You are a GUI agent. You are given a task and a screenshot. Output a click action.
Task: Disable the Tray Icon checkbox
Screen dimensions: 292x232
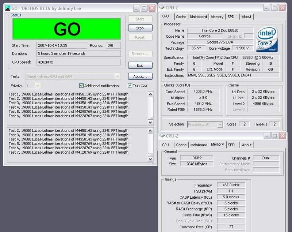pos(130,86)
